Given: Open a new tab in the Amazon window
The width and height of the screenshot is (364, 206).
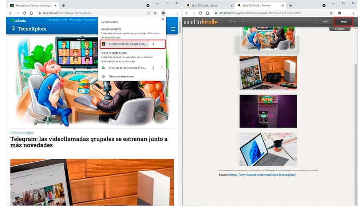Looking at the screenshot, I should coord(290,5).
